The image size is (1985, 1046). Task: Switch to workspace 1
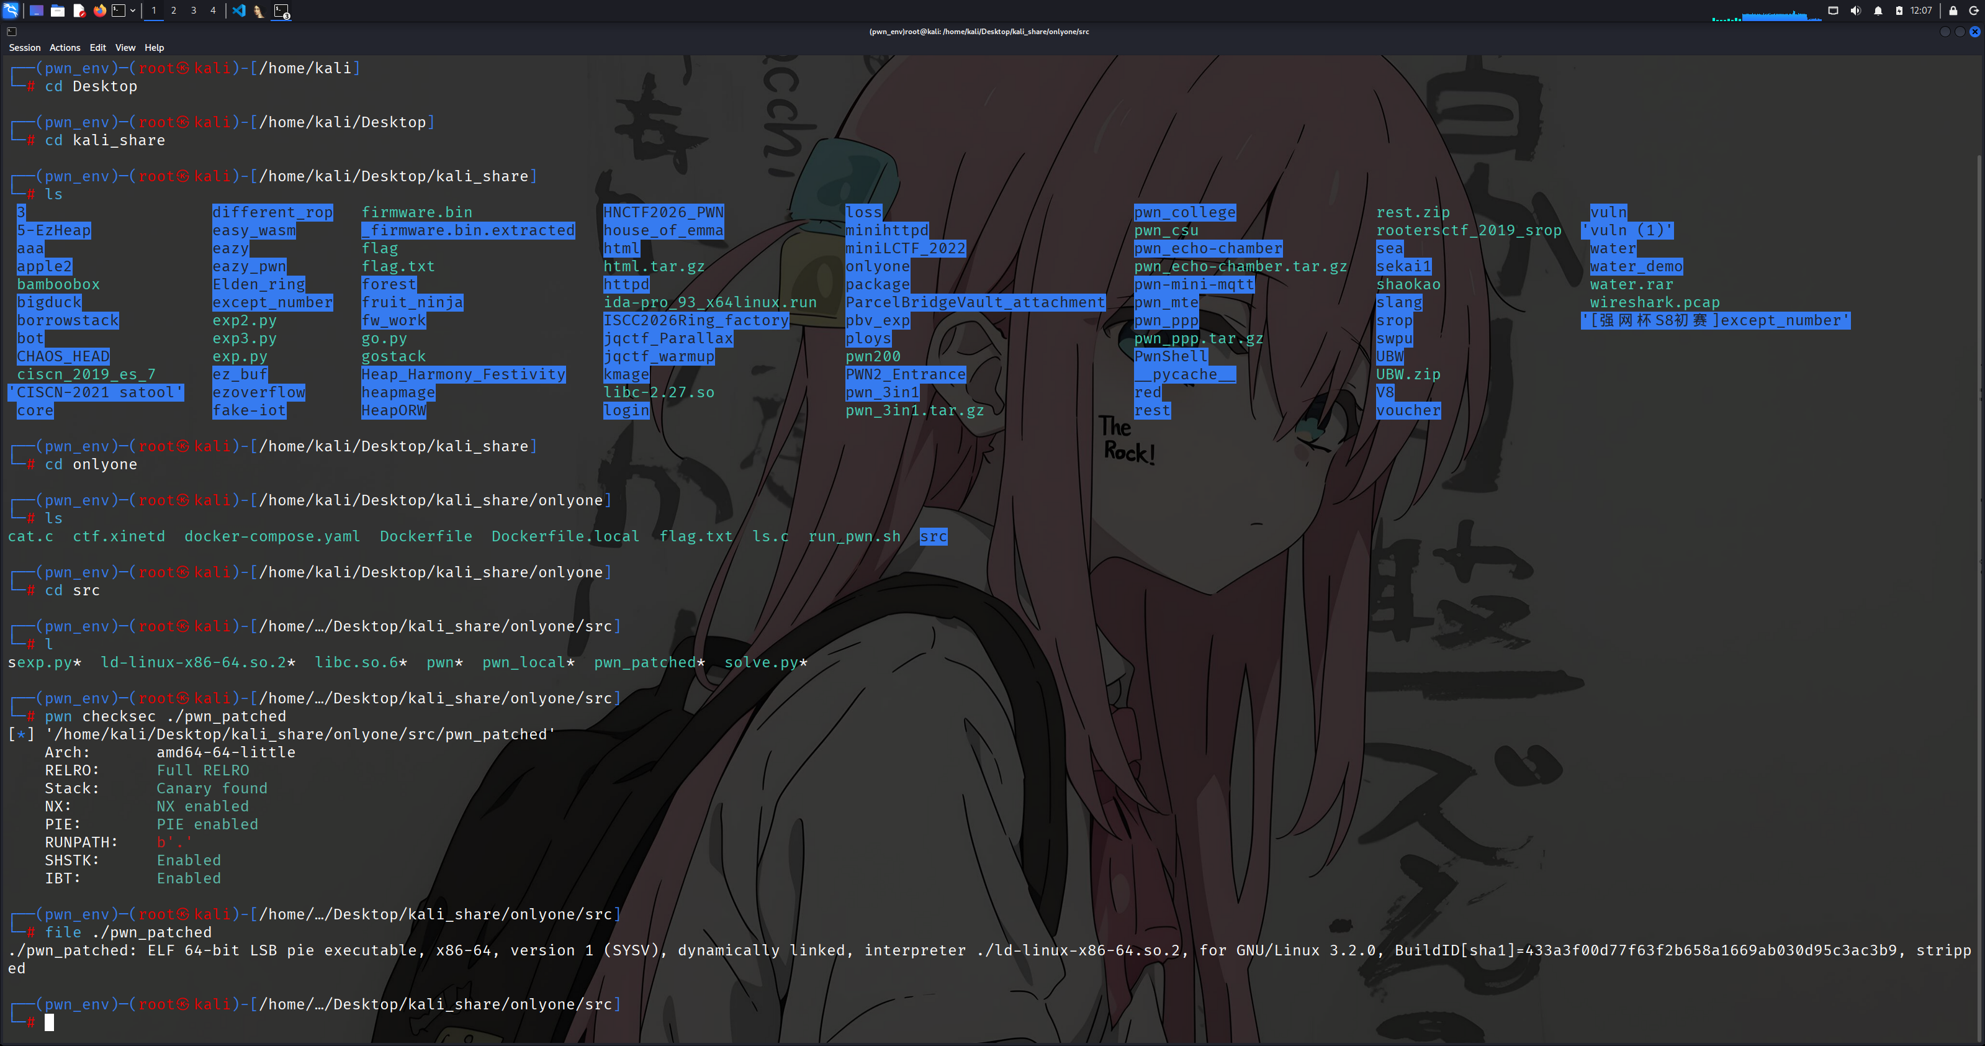[x=154, y=11]
